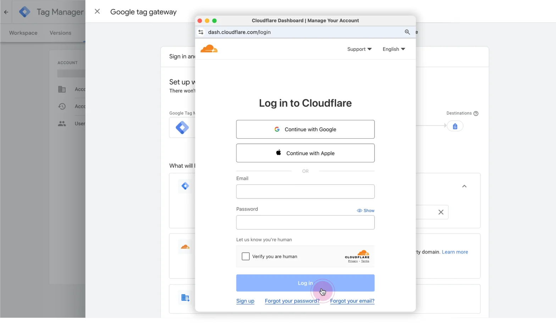
Task: Click the Google tag gateway title
Action: 143,12
